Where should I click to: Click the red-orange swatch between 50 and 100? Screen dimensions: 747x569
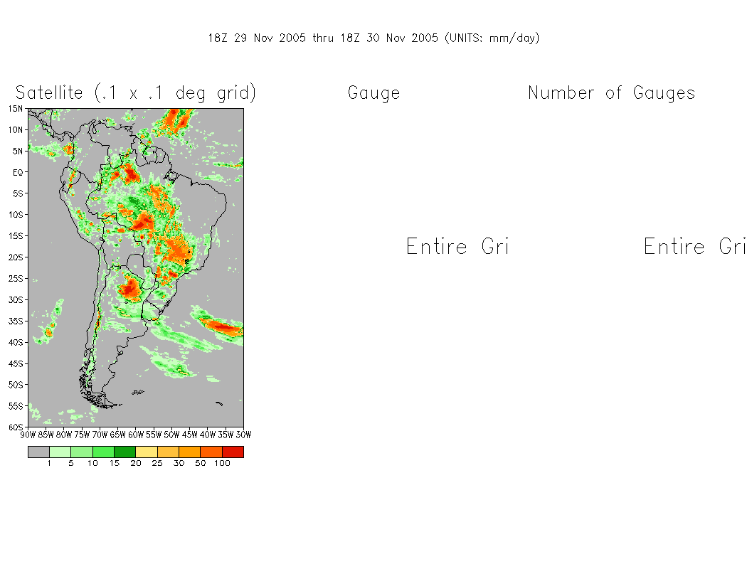coord(211,452)
